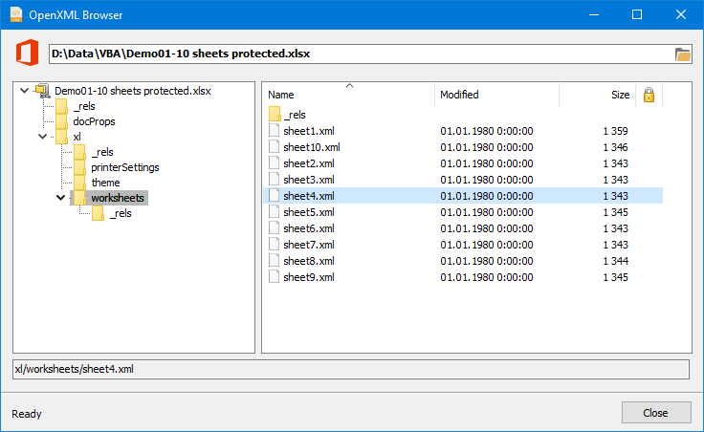Click sheet5.xml file icon

tap(274, 212)
